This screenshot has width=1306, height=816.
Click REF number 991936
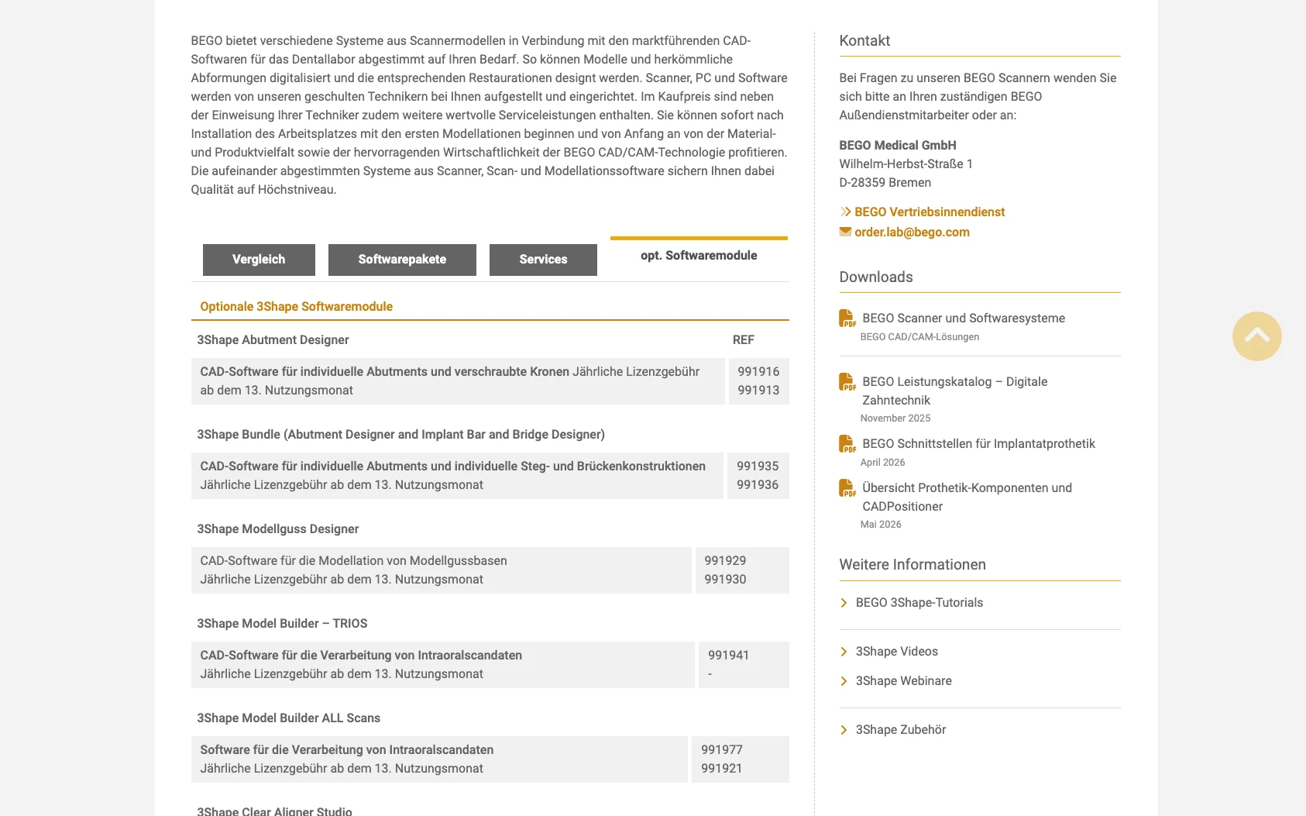pyautogui.click(x=758, y=484)
